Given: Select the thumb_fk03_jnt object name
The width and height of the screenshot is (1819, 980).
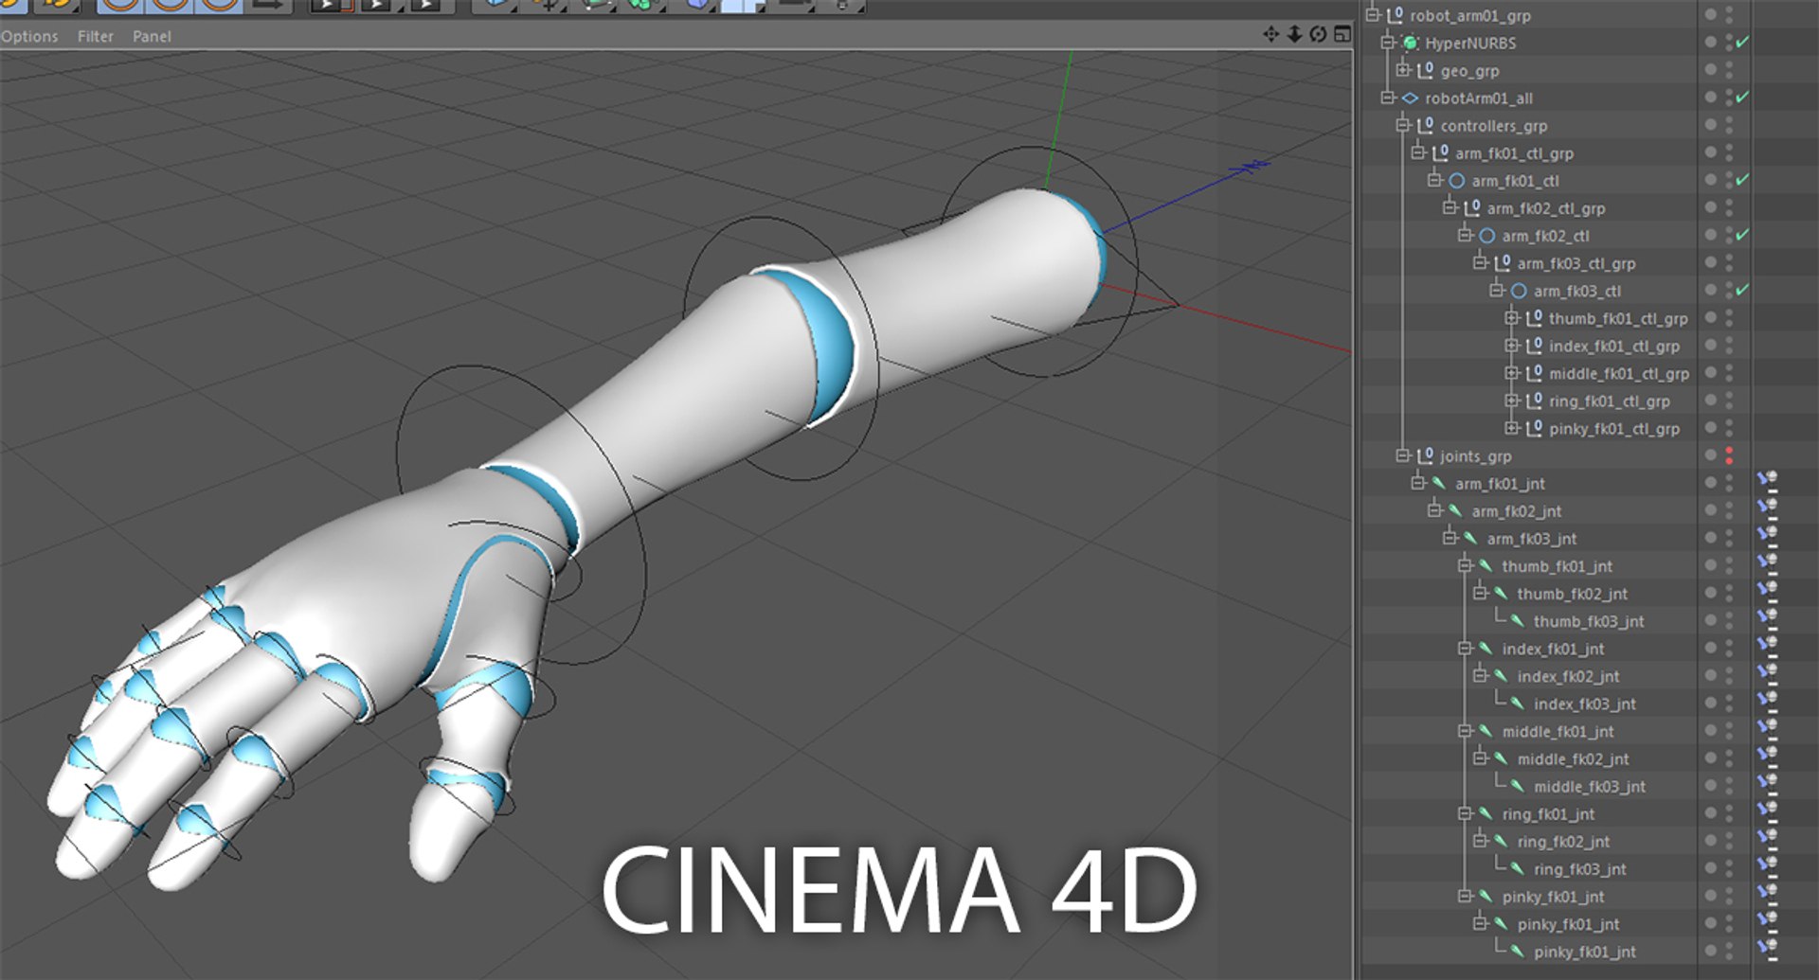Looking at the screenshot, I should (1588, 621).
